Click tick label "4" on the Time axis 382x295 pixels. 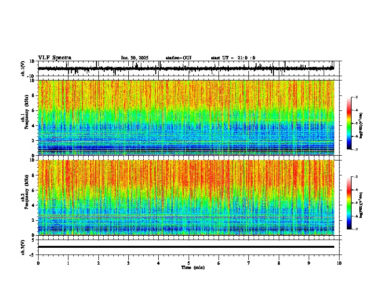pyautogui.click(x=159, y=263)
